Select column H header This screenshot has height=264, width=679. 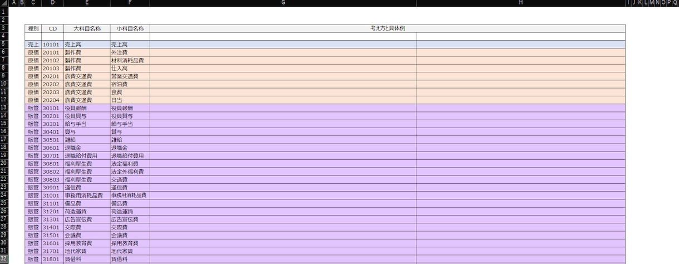520,3
